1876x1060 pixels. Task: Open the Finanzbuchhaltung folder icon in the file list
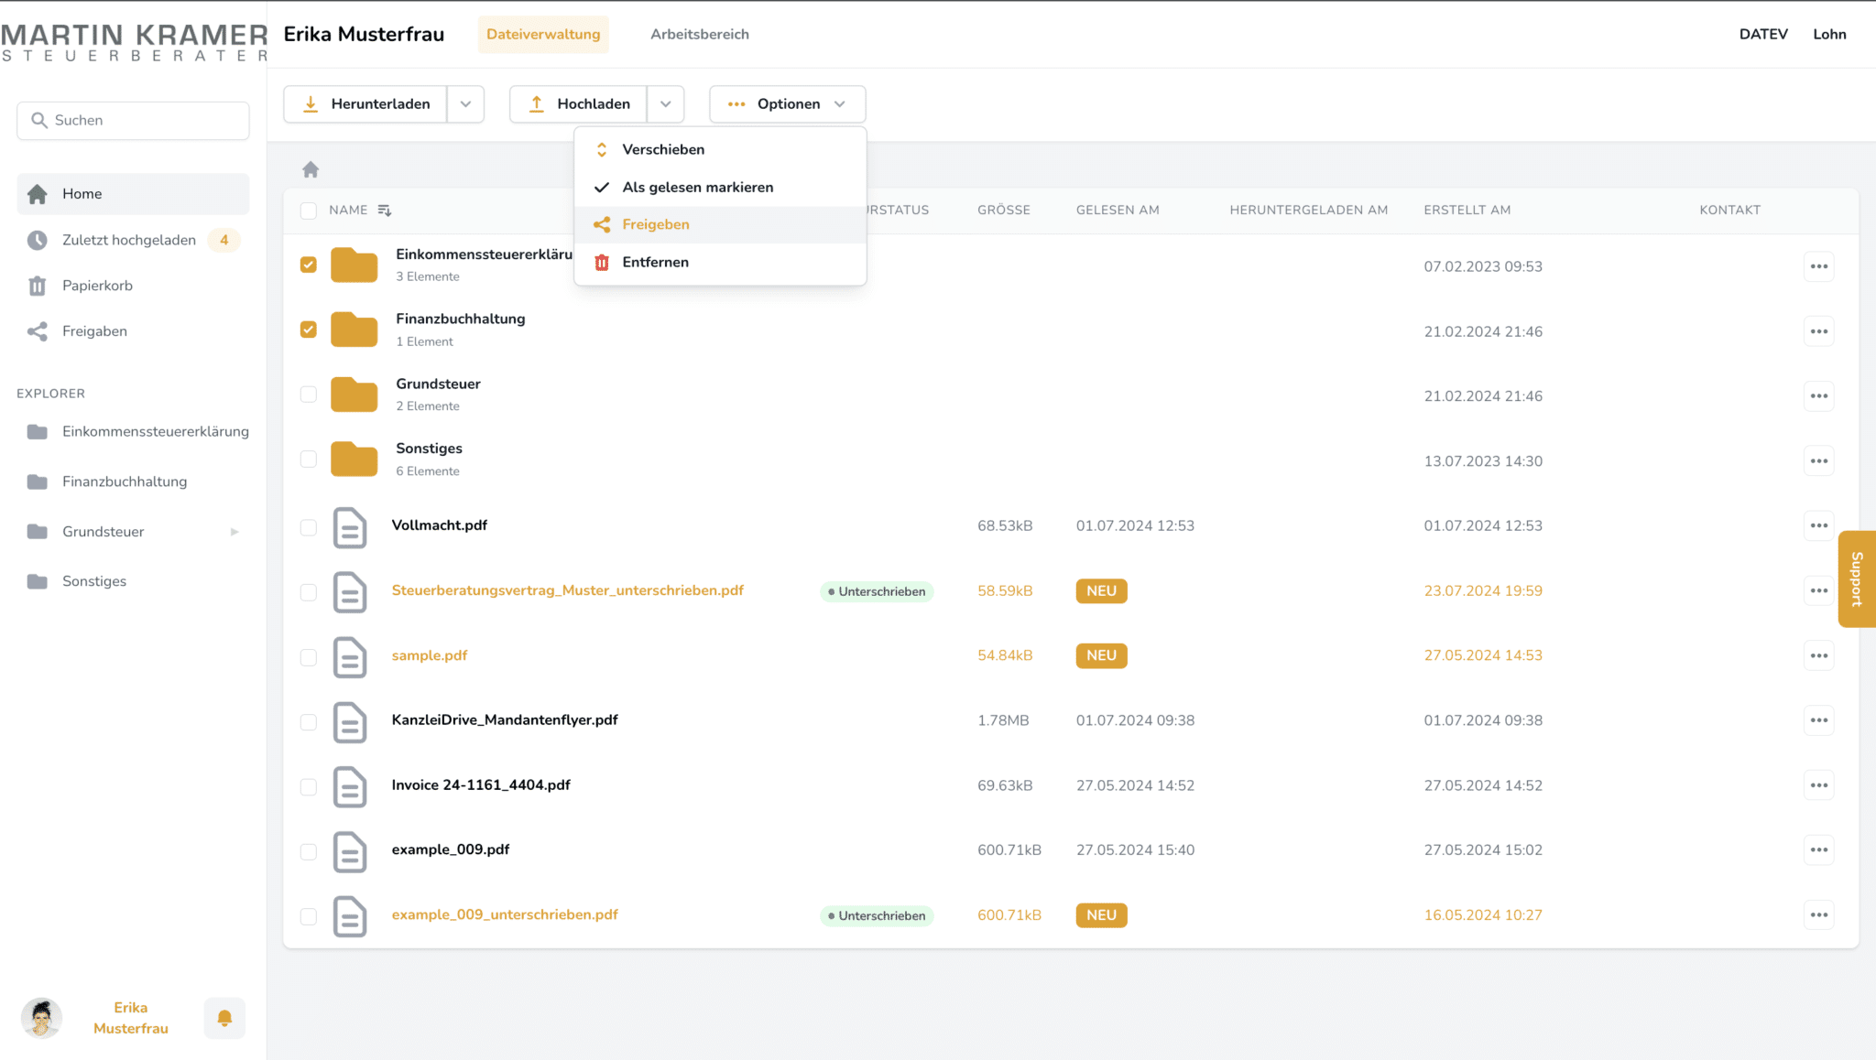(x=354, y=330)
